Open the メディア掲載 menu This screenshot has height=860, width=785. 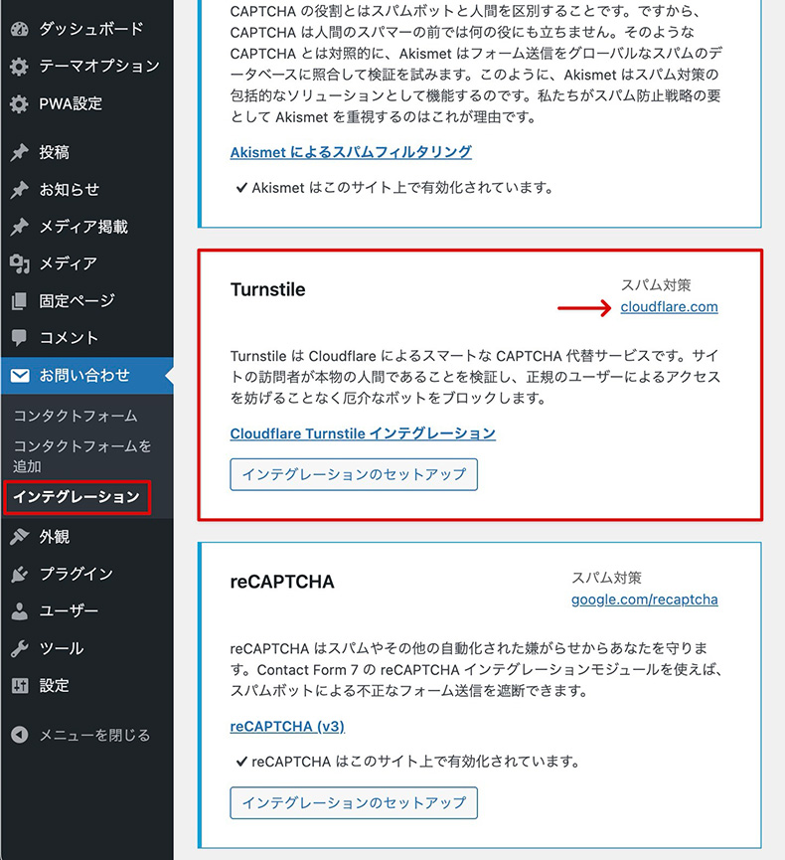(x=83, y=227)
